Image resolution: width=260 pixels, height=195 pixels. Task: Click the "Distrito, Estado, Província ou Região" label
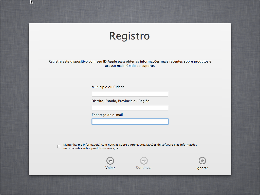(x=121, y=101)
